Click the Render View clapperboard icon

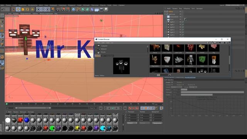58,9
